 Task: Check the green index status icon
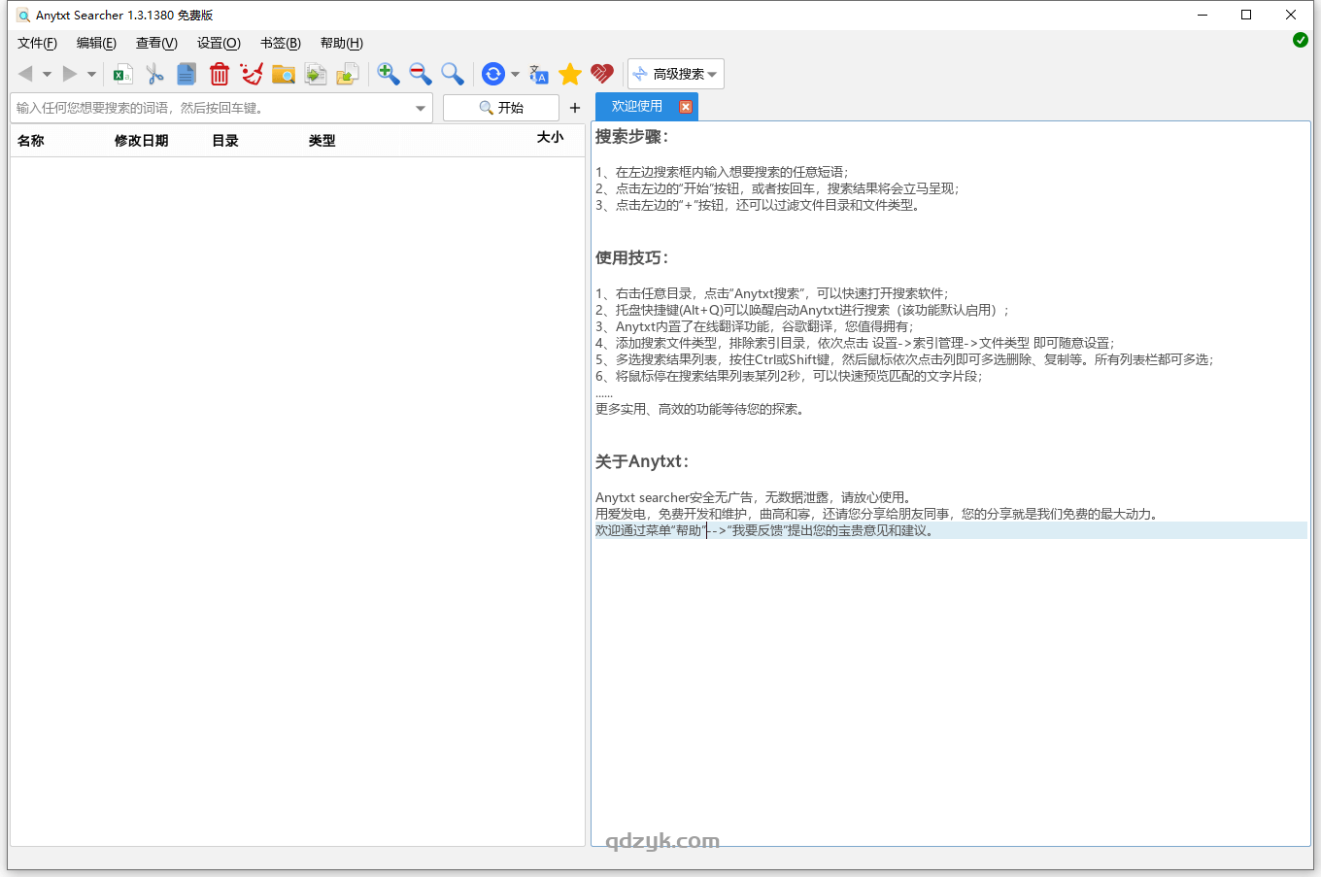[1300, 40]
